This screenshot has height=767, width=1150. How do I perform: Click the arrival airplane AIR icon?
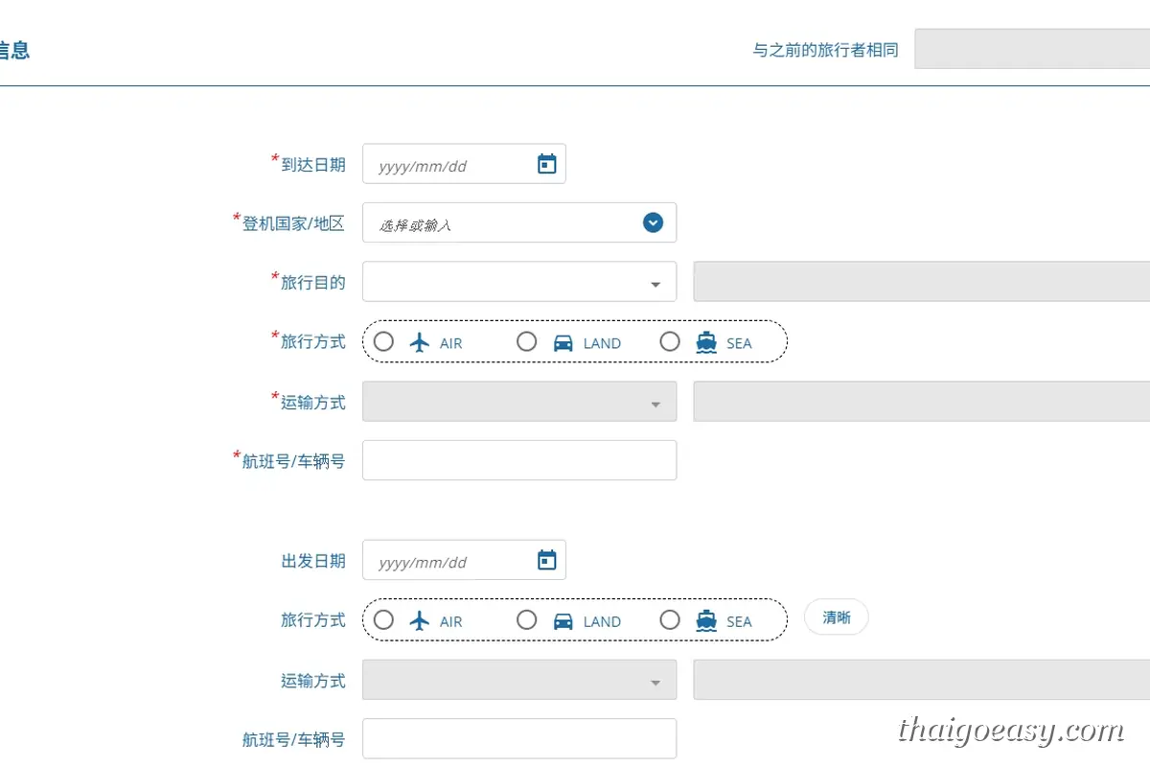[x=419, y=342]
